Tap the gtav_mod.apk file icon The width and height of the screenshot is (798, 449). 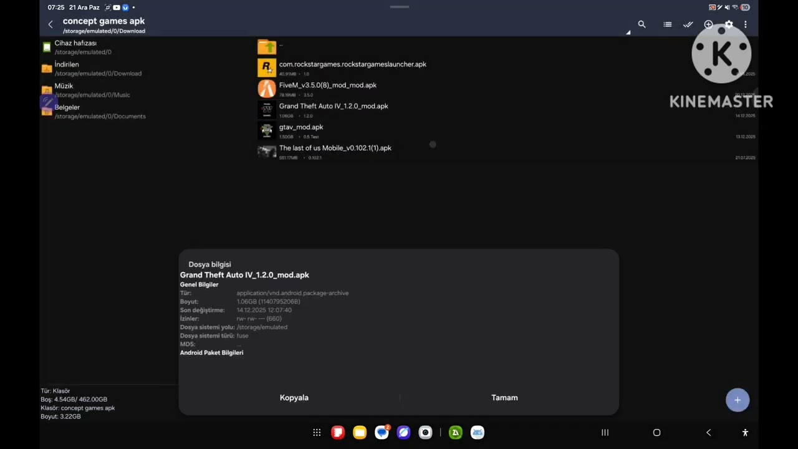click(267, 130)
